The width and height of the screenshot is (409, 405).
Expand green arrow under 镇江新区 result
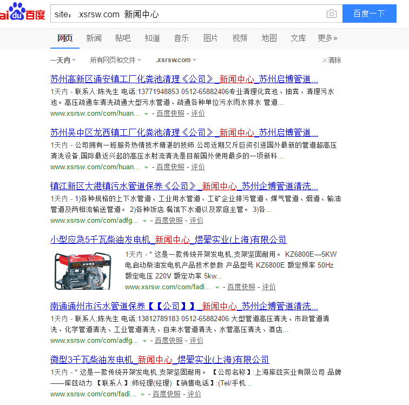pos(145,221)
